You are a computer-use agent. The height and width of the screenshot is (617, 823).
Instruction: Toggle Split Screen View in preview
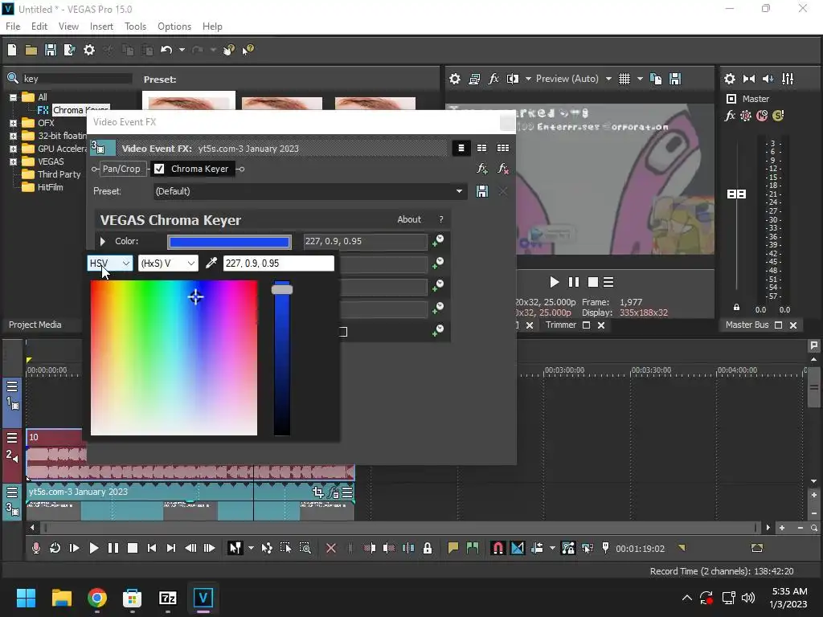click(513, 79)
